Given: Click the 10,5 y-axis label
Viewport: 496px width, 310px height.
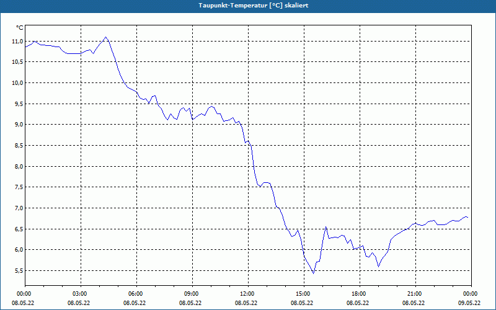Looking at the screenshot, I should [x=17, y=62].
